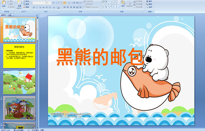Open the font size dropdown
The image size is (205, 131).
coord(51,3)
